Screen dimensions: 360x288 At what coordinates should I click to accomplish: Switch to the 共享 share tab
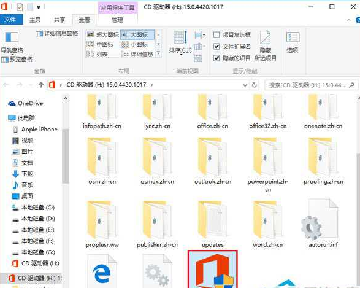[x=59, y=20]
